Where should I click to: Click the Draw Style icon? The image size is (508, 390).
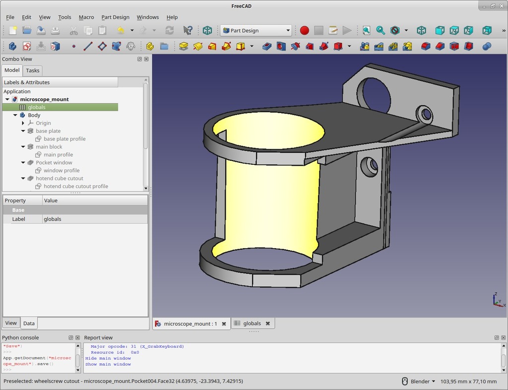(x=395, y=30)
